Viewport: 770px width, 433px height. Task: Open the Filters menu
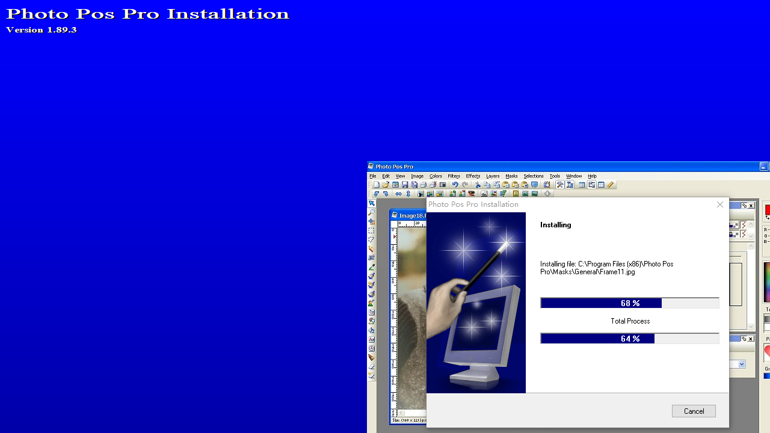coord(454,176)
